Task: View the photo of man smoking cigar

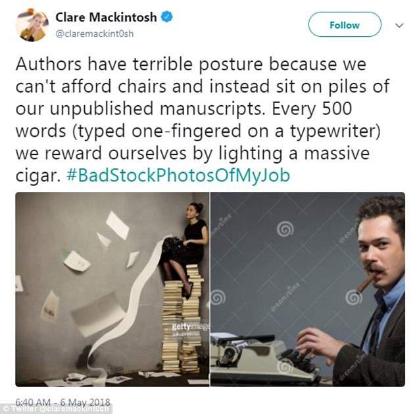Action: (x=308, y=289)
